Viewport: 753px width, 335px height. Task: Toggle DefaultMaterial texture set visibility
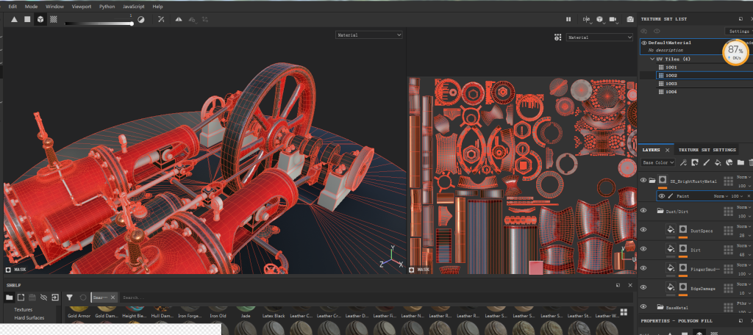click(x=644, y=43)
